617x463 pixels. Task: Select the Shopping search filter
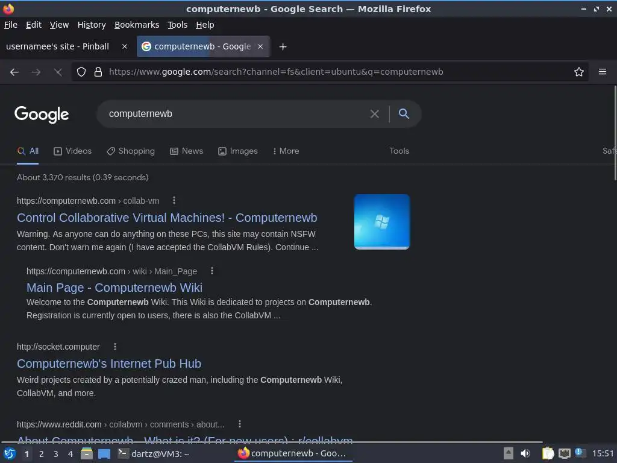point(131,151)
